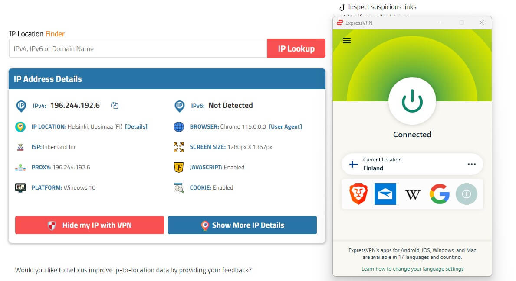Launch the Brave browser shortcut
This screenshot has height=281, width=516.
tap(358, 194)
